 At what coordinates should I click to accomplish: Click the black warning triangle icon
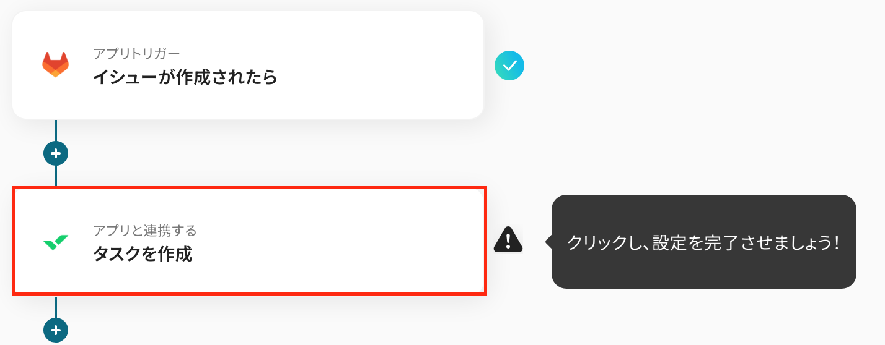tap(508, 240)
